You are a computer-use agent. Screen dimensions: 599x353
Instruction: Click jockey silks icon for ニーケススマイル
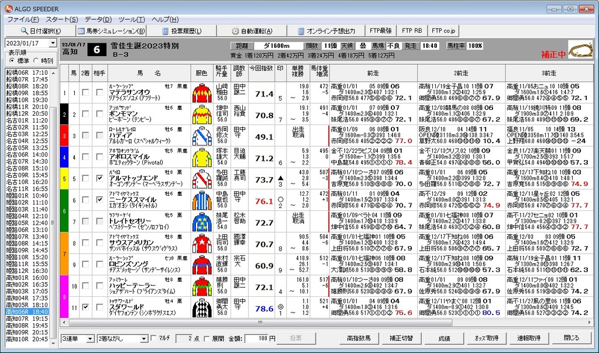coord(202,200)
